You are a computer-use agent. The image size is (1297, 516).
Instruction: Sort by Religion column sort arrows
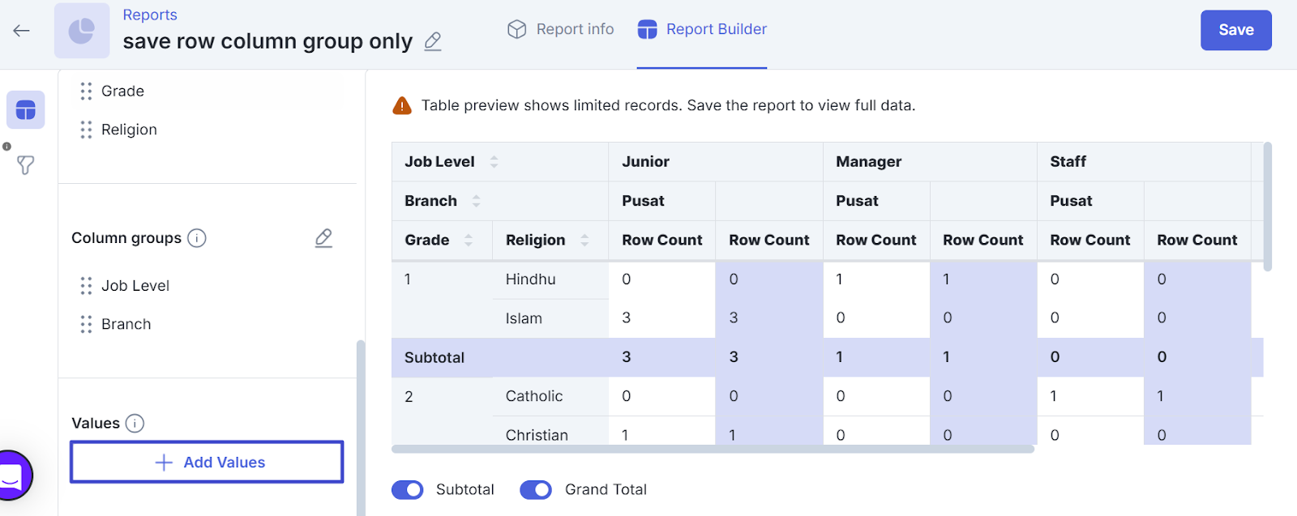click(x=584, y=241)
